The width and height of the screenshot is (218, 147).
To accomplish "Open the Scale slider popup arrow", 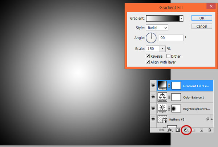I will coord(162,48).
